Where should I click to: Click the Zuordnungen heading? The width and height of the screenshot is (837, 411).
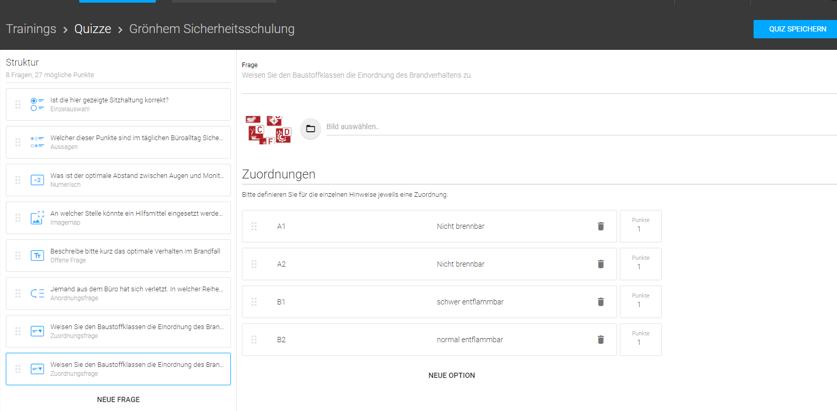tap(279, 174)
